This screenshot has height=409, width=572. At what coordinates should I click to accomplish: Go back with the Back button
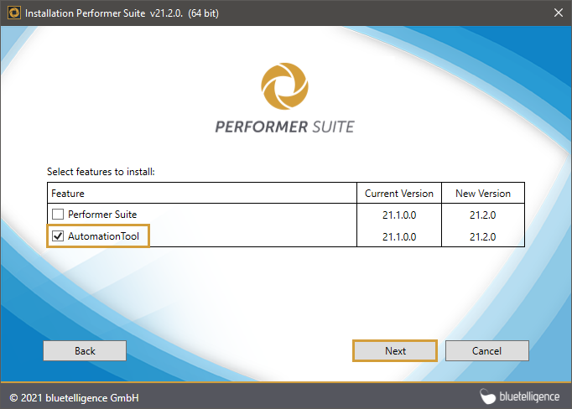(x=85, y=350)
